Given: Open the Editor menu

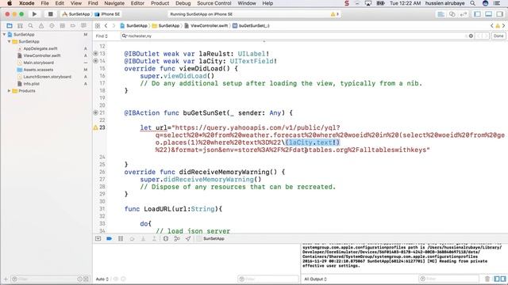Looking at the screenshot, I should coord(137,3).
